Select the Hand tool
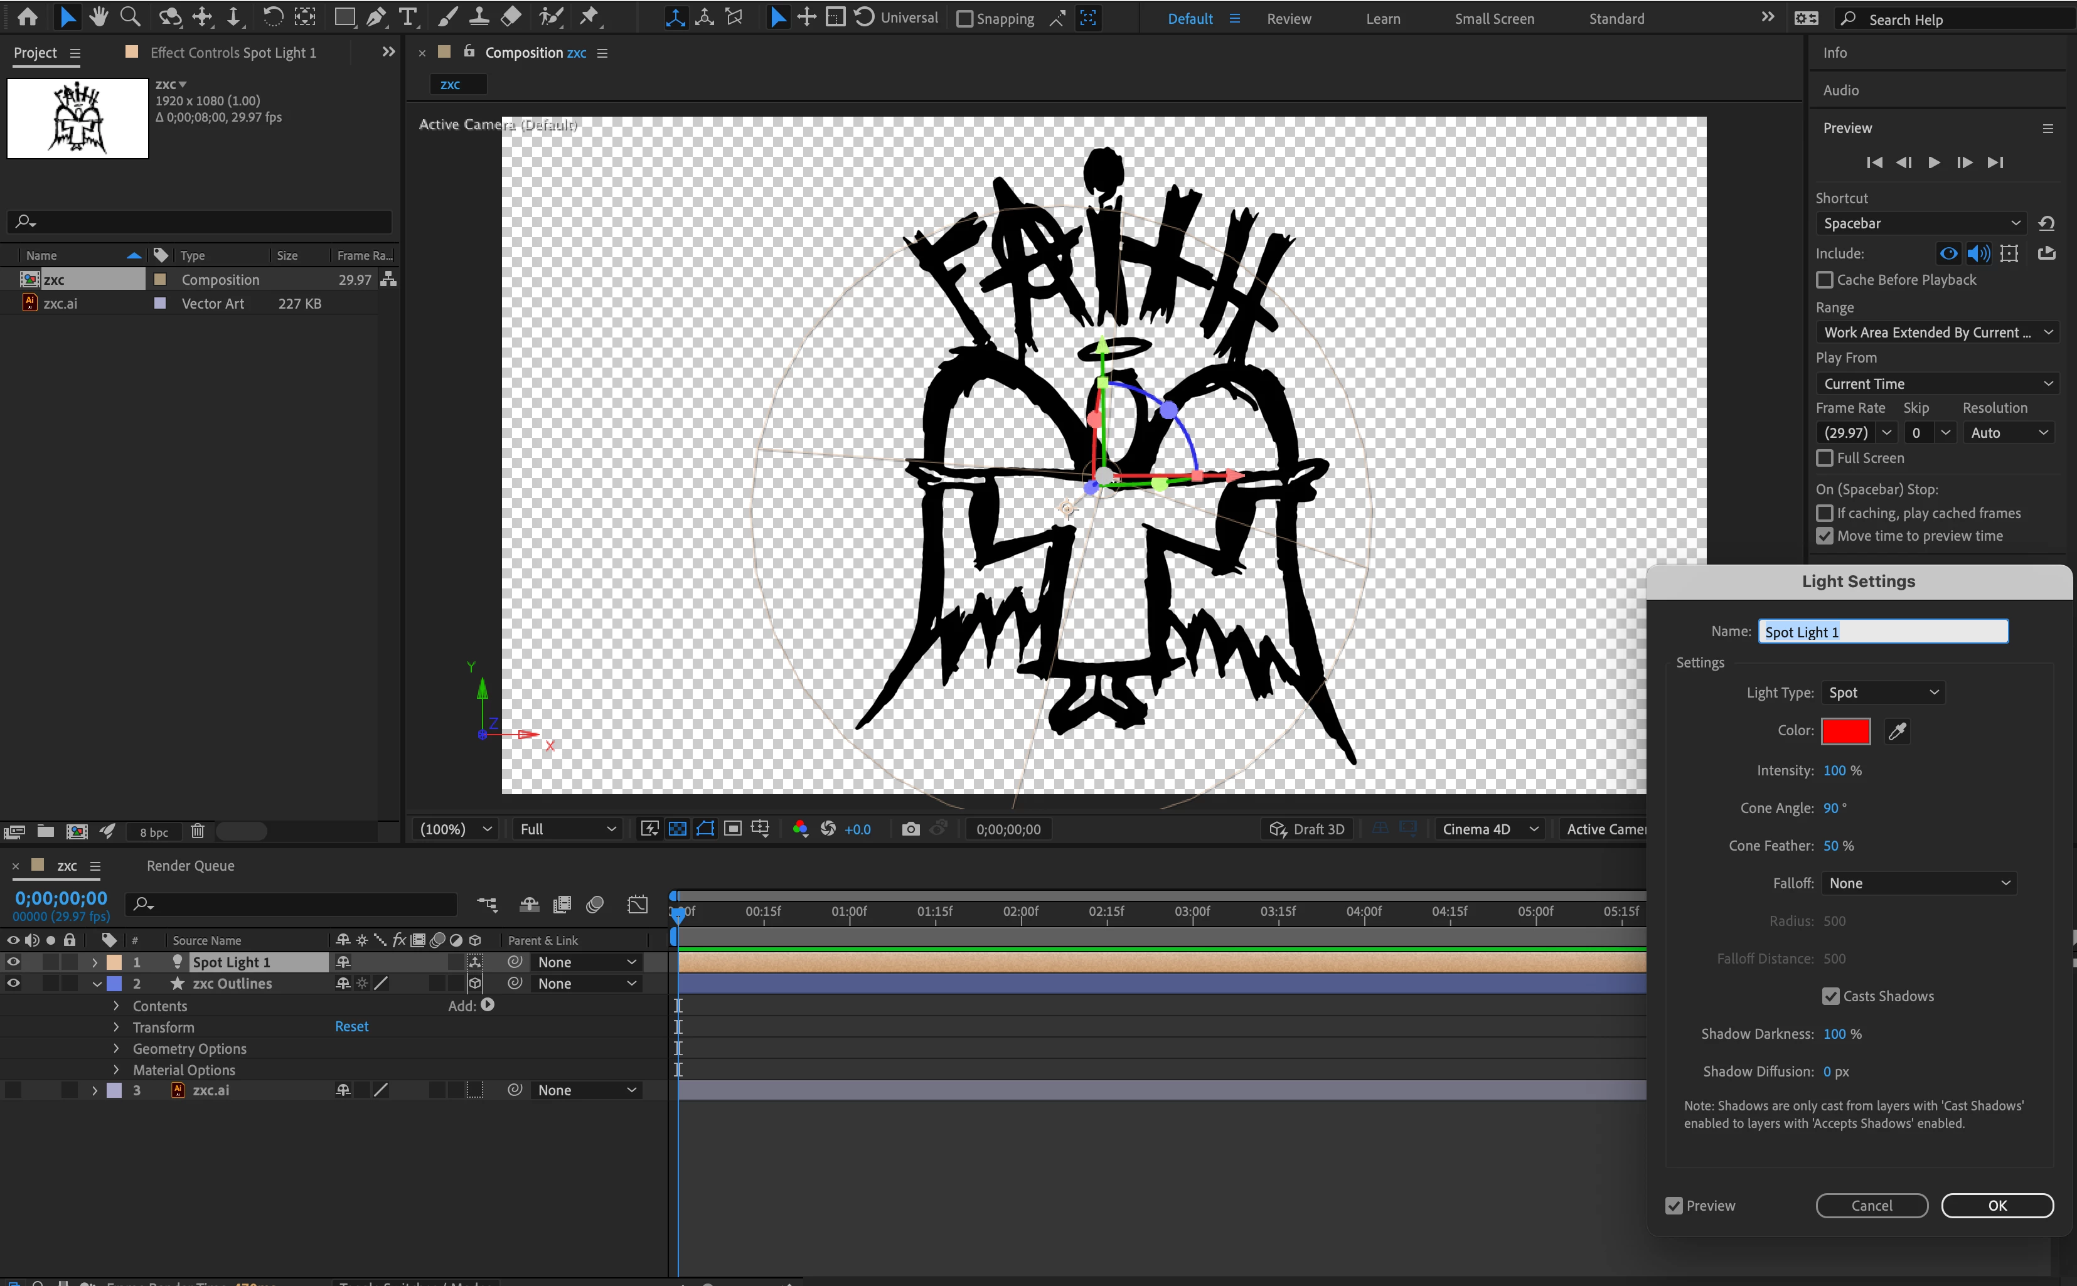 point(99,16)
